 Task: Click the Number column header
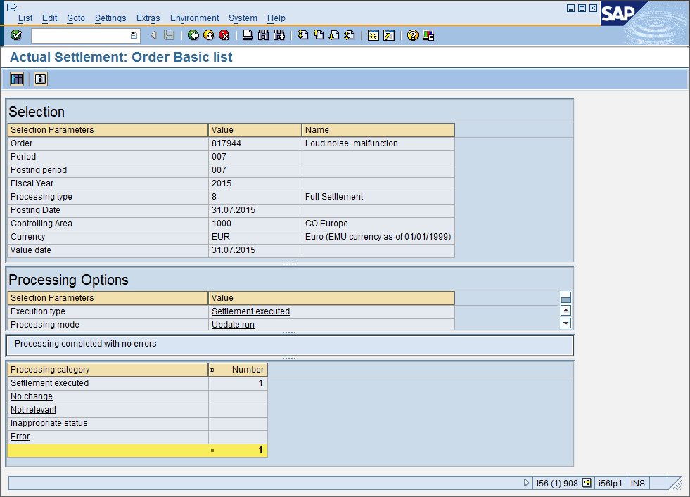tap(238, 370)
